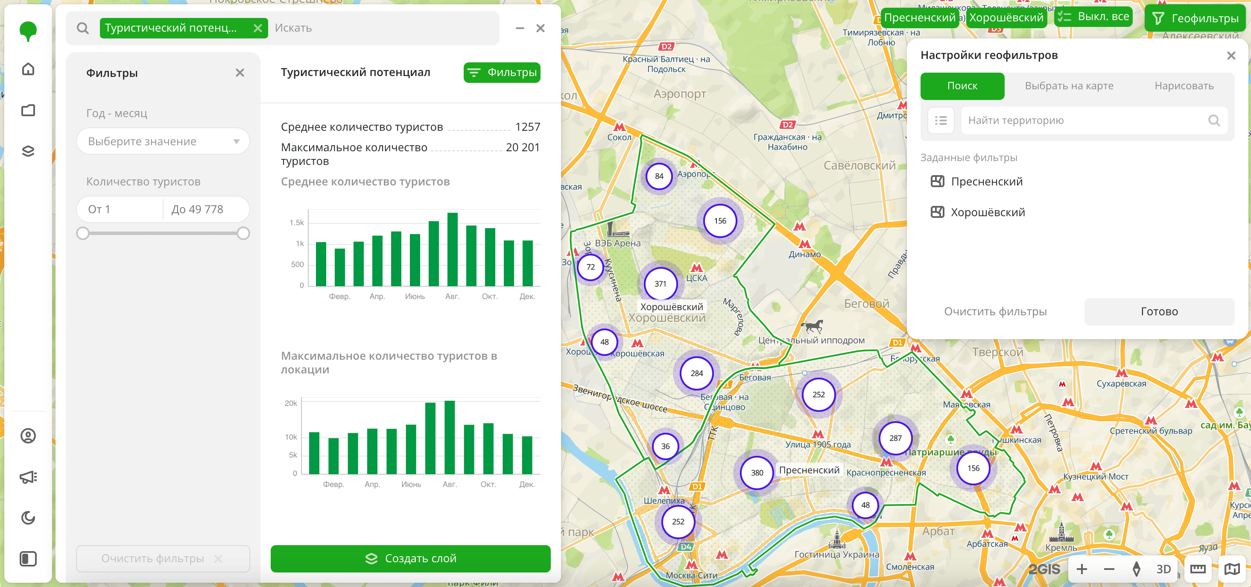This screenshot has width=1251, height=587.
Task: Click the ruler measurement tool icon
Action: click(x=1198, y=569)
